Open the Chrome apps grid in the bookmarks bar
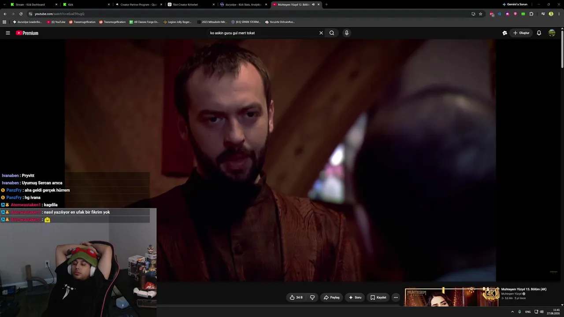The height and width of the screenshot is (317, 564). (4, 22)
